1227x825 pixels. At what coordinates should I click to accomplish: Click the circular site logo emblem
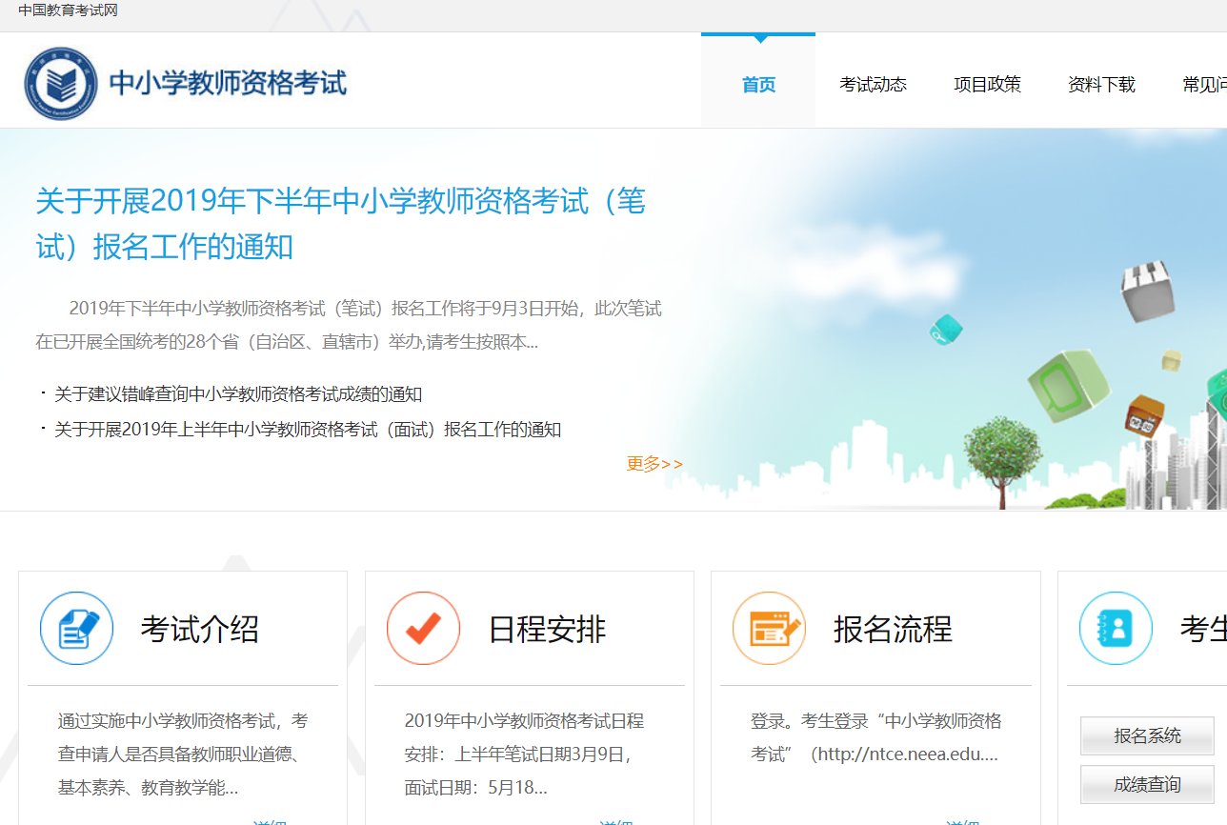59,81
